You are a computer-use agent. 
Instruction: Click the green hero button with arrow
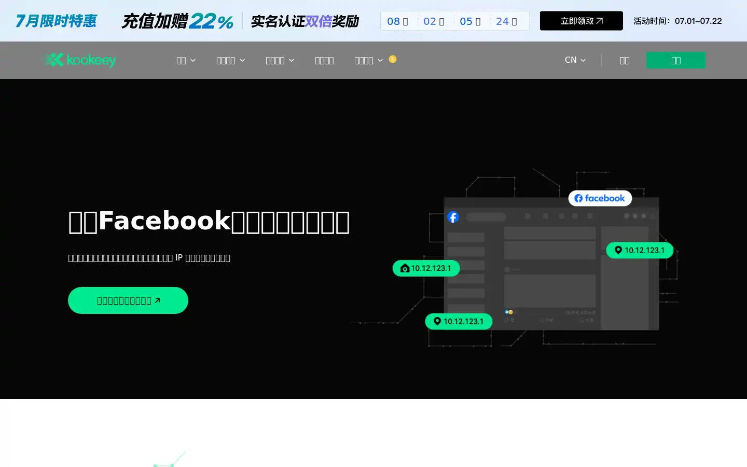click(128, 300)
